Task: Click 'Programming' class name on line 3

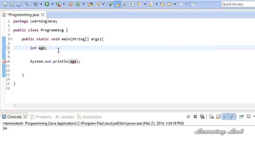Action: 52,30
